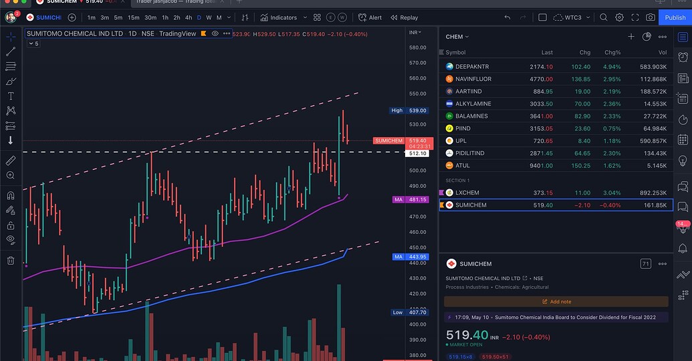Activate the zoom in tool
This screenshot has height=361, width=692.
11,175
